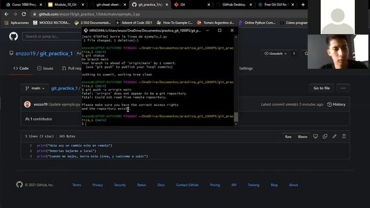Image resolution: width=370 pixels, height=208 pixels.
Task: Open the Contact GitHub footer link
Action: click(x=187, y=185)
